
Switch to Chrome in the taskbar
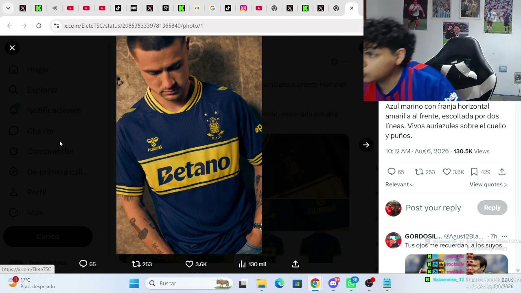[315, 283]
